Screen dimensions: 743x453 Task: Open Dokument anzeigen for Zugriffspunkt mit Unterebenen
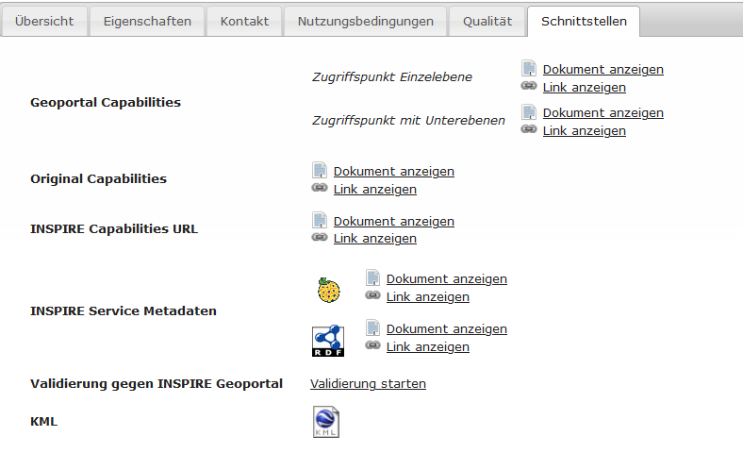pyautogui.click(x=603, y=113)
